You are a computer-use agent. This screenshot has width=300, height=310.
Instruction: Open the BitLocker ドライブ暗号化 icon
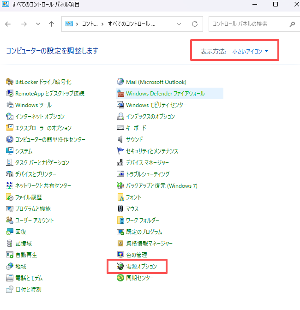click(10, 82)
